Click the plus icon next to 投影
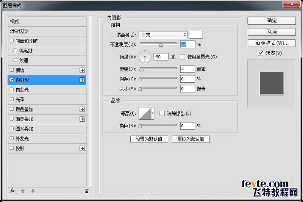 point(82,148)
